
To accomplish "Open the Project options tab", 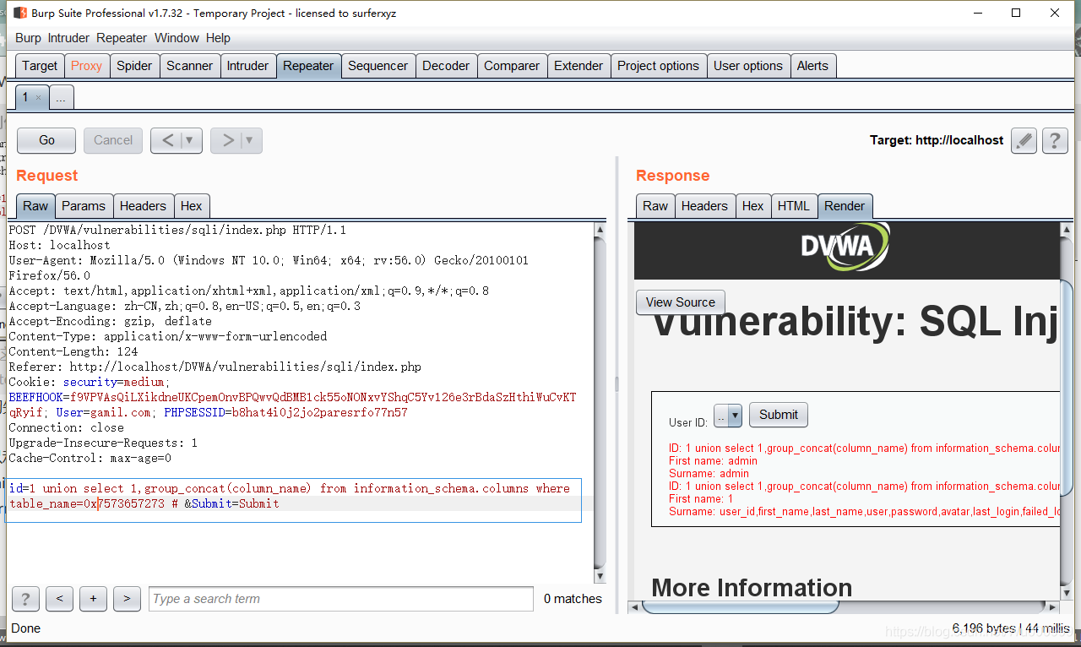I will pyautogui.click(x=658, y=66).
